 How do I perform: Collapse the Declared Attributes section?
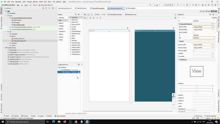click(179, 24)
